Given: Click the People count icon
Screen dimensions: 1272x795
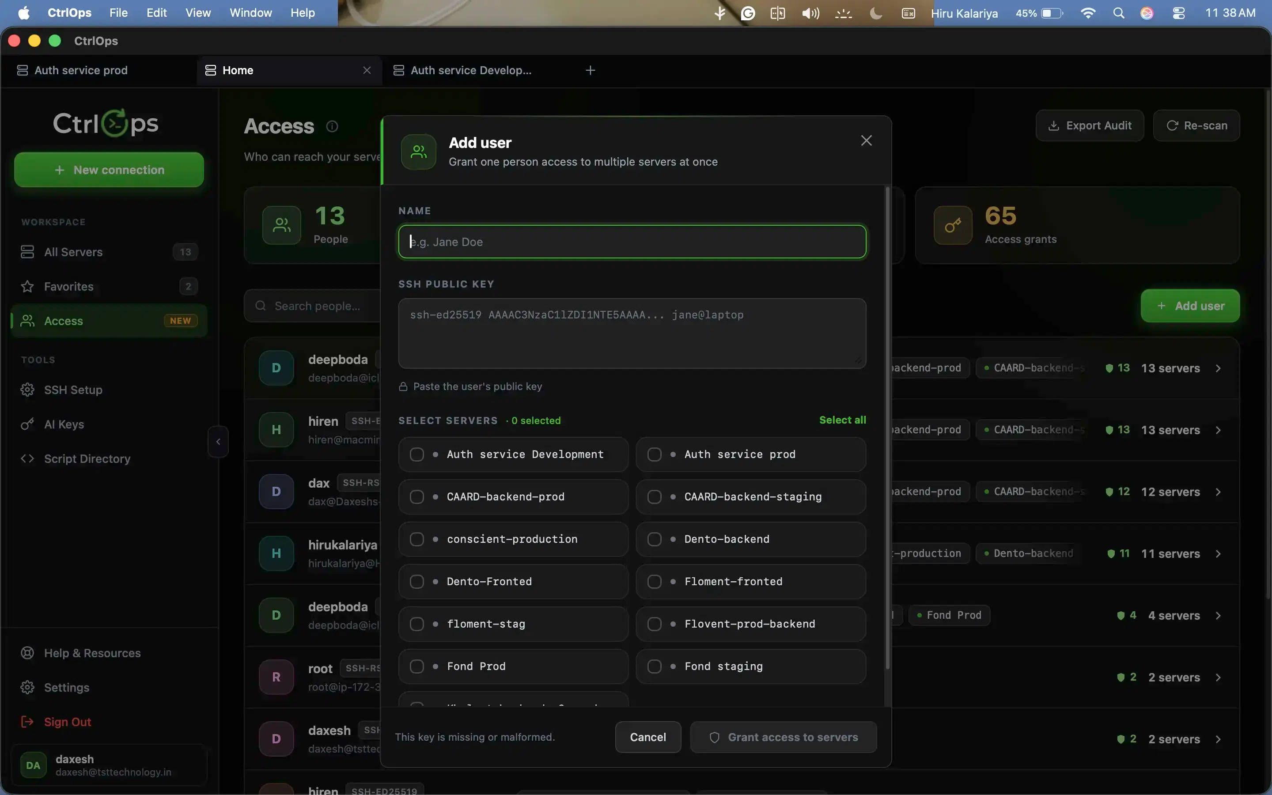Looking at the screenshot, I should pos(282,225).
